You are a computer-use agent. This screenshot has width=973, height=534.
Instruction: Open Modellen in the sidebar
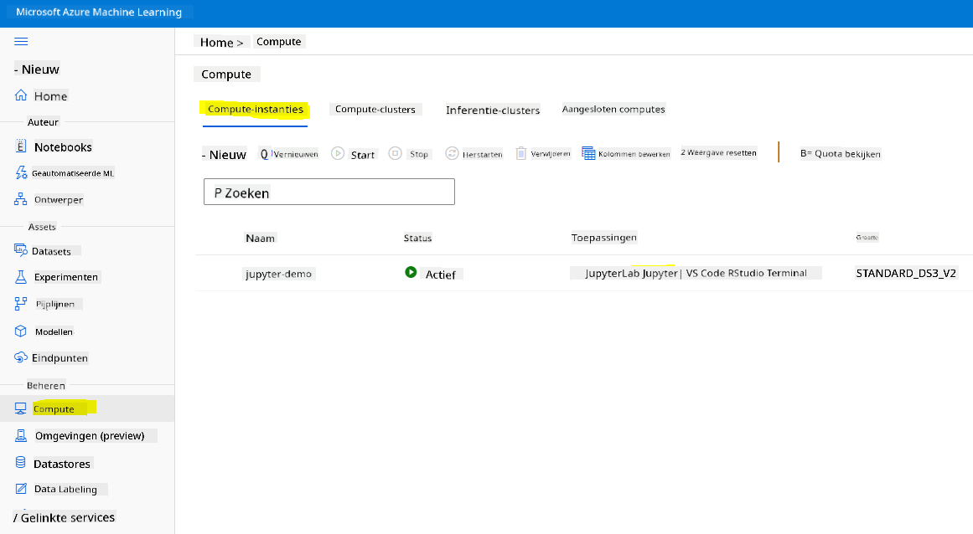pos(54,331)
